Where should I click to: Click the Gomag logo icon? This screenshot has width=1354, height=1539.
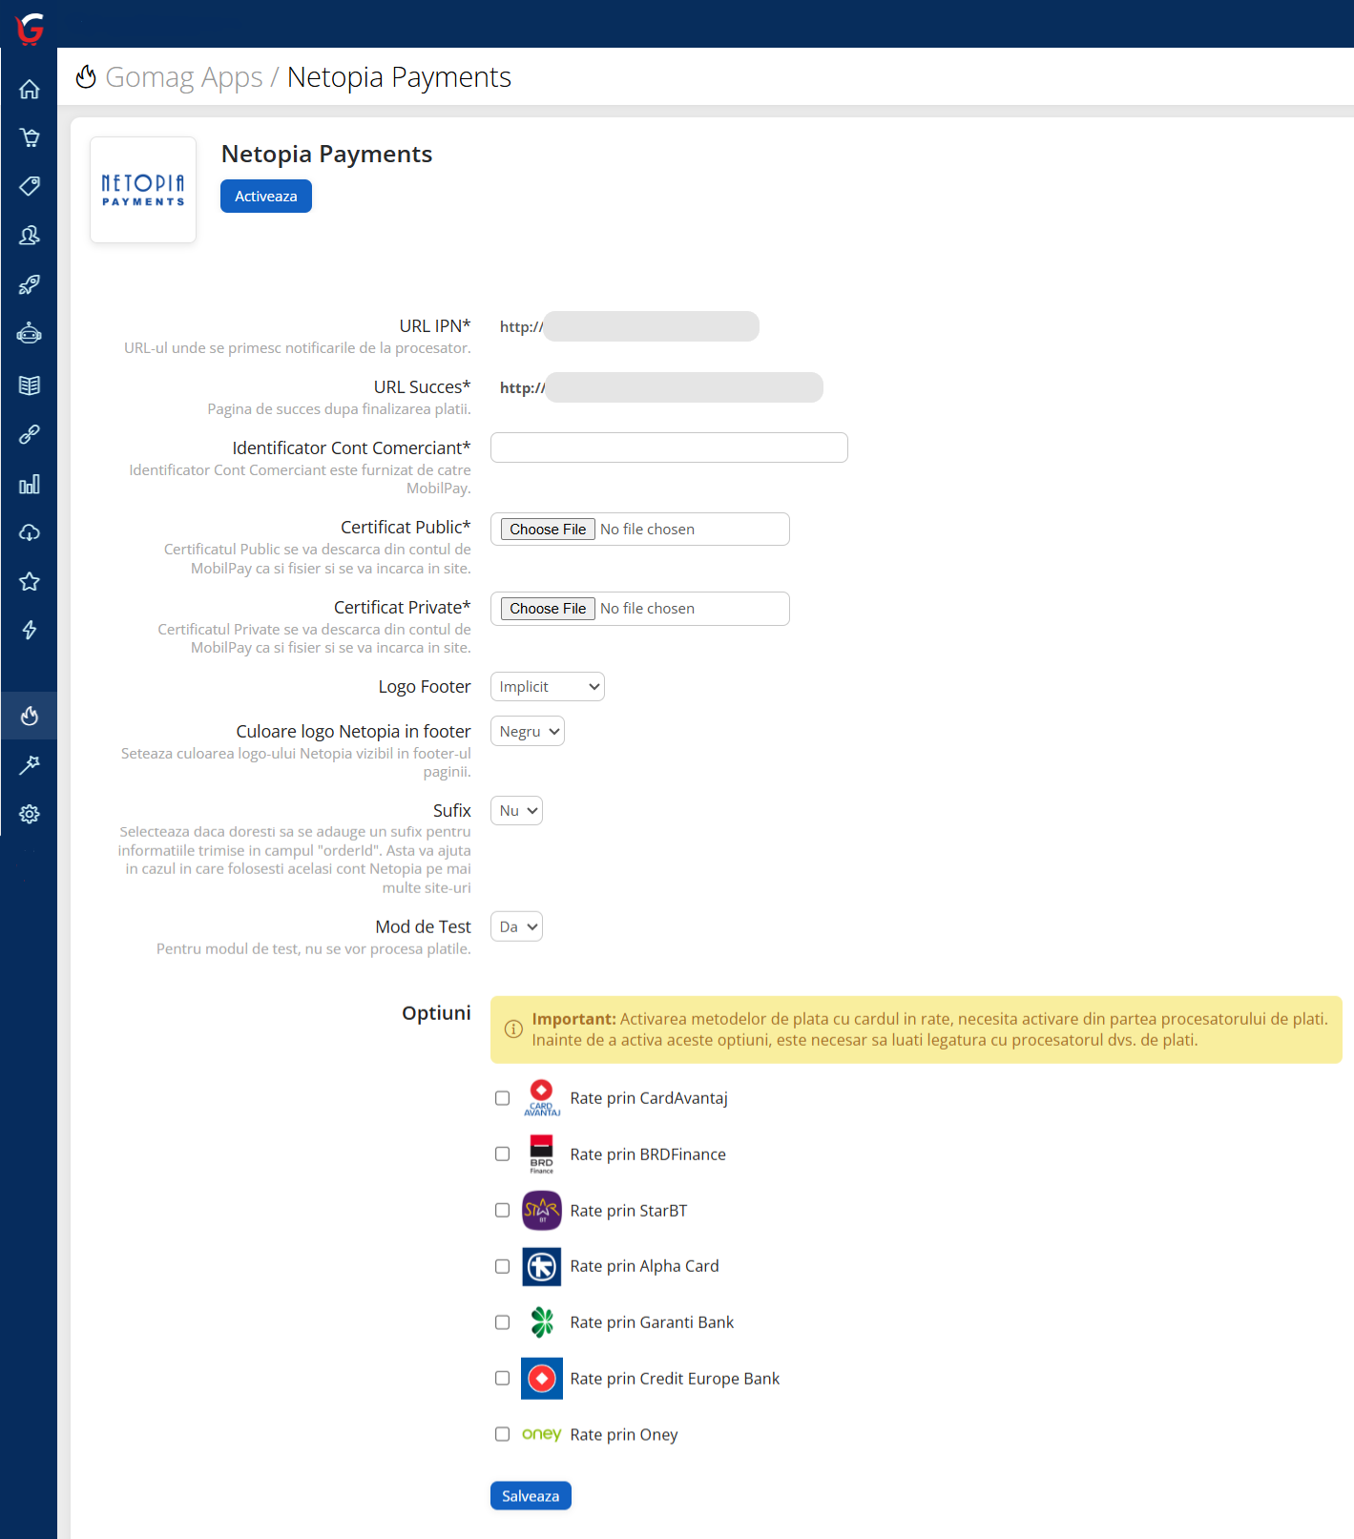30,29
